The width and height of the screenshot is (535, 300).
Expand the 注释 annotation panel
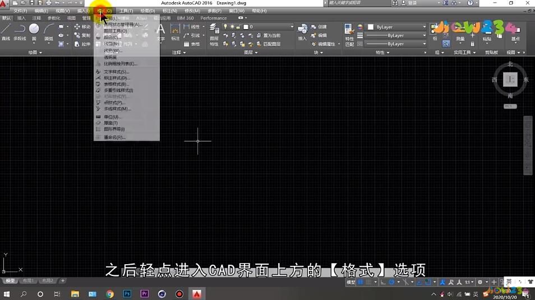point(179,53)
